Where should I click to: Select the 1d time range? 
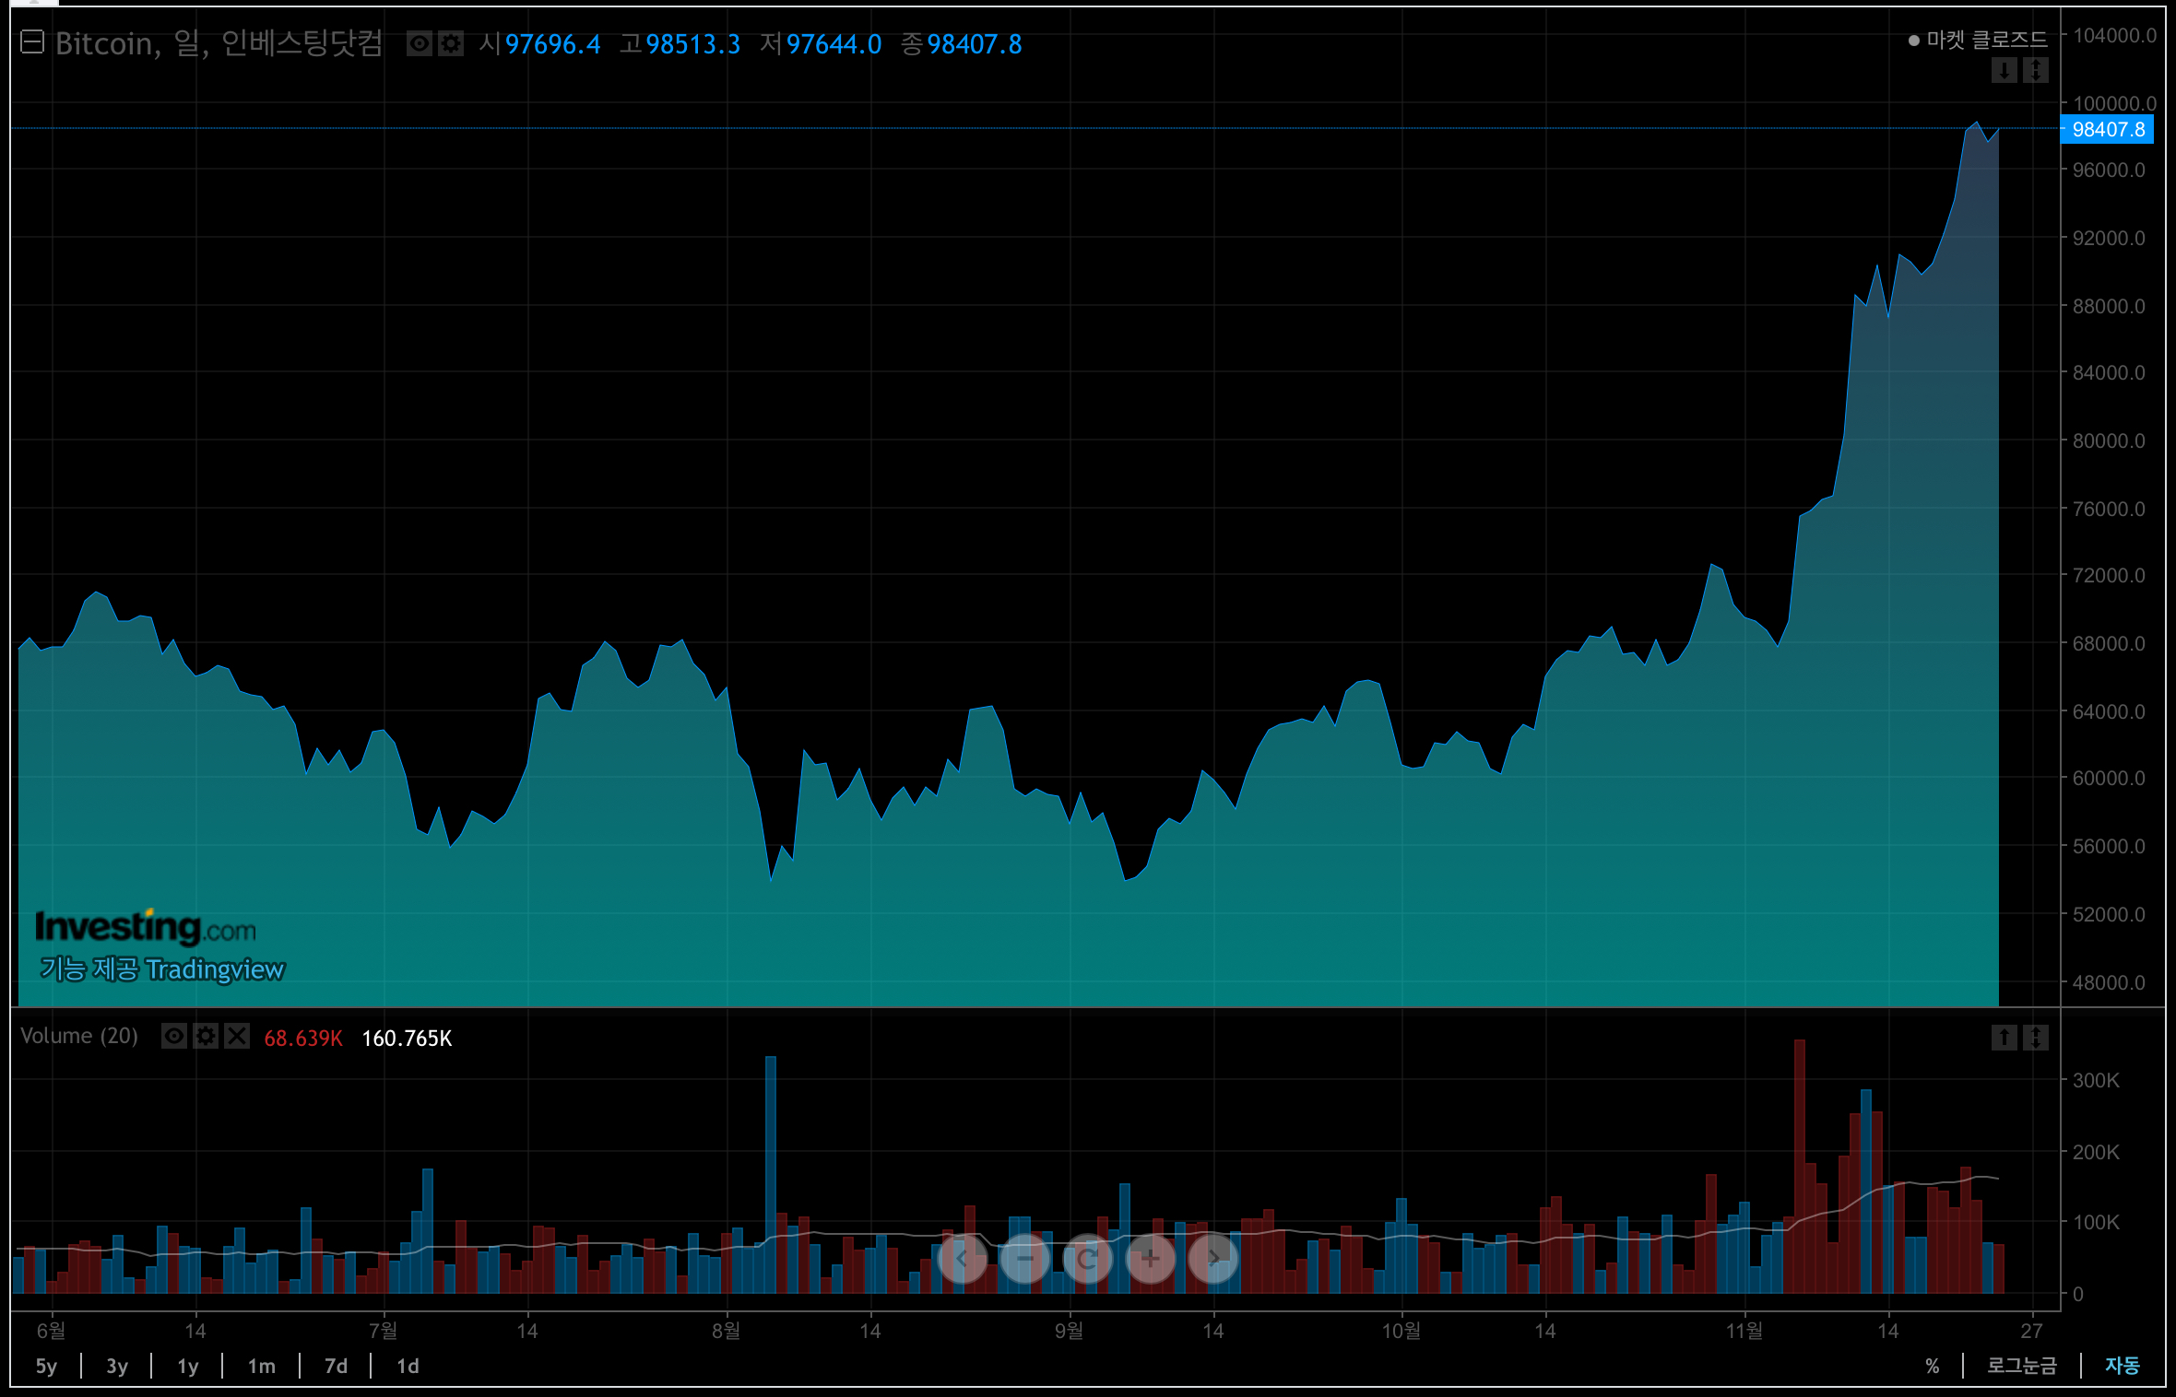tap(408, 1366)
